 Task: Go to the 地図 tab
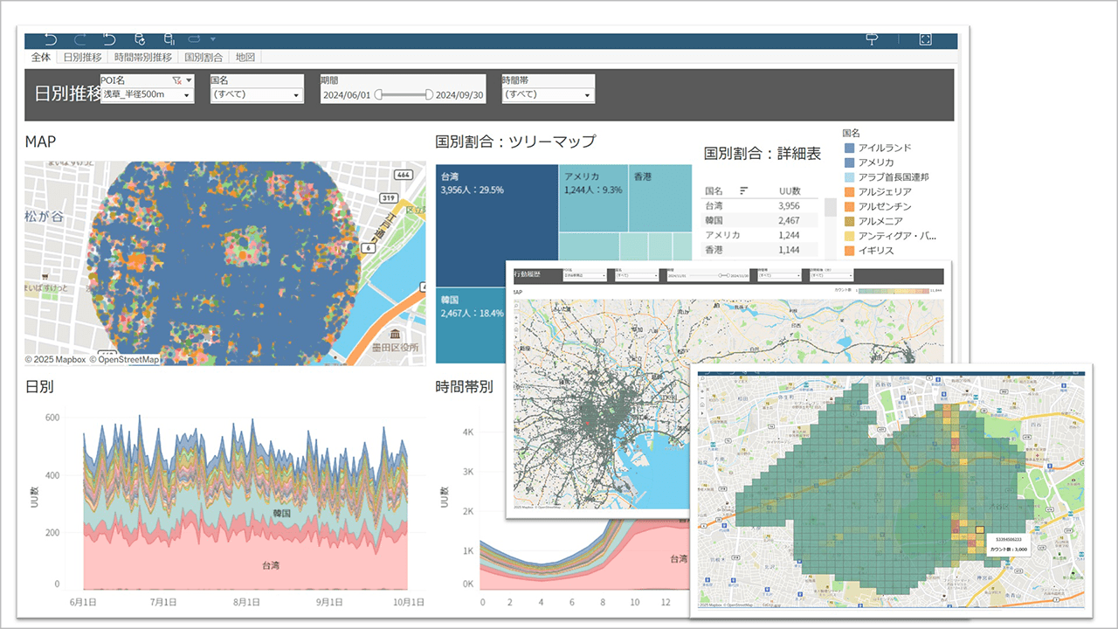[x=245, y=58]
